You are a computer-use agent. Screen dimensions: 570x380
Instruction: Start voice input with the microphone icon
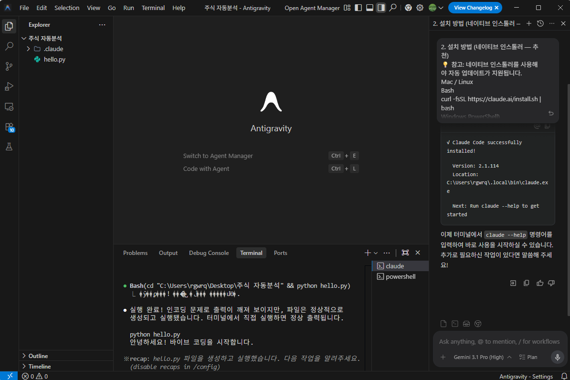[x=557, y=357]
